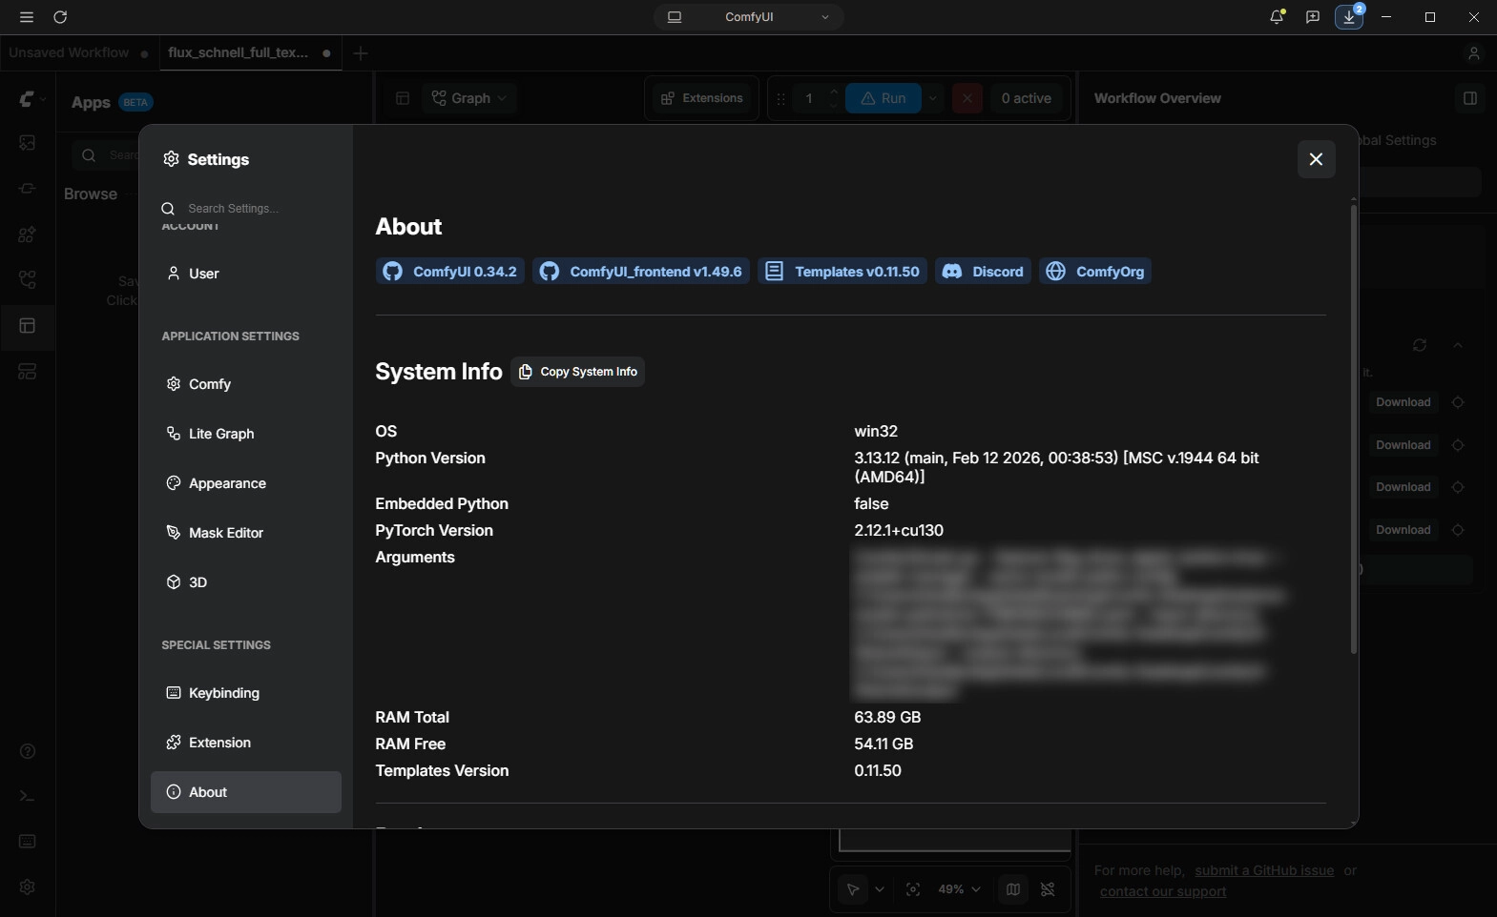Add a new workflow tab
Image resolution: width=1497 pixels, height=917 pixels.
(361, 53)
